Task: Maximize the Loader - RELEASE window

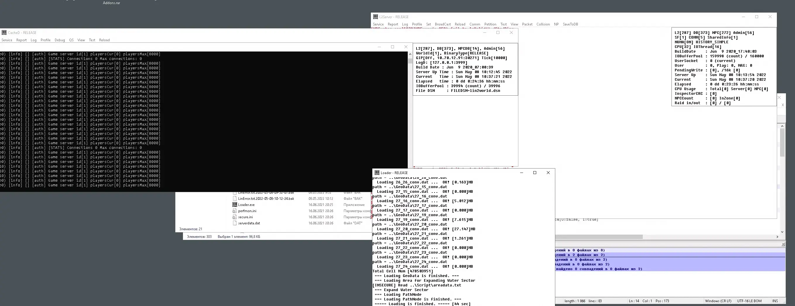Action: coord(535,173)
